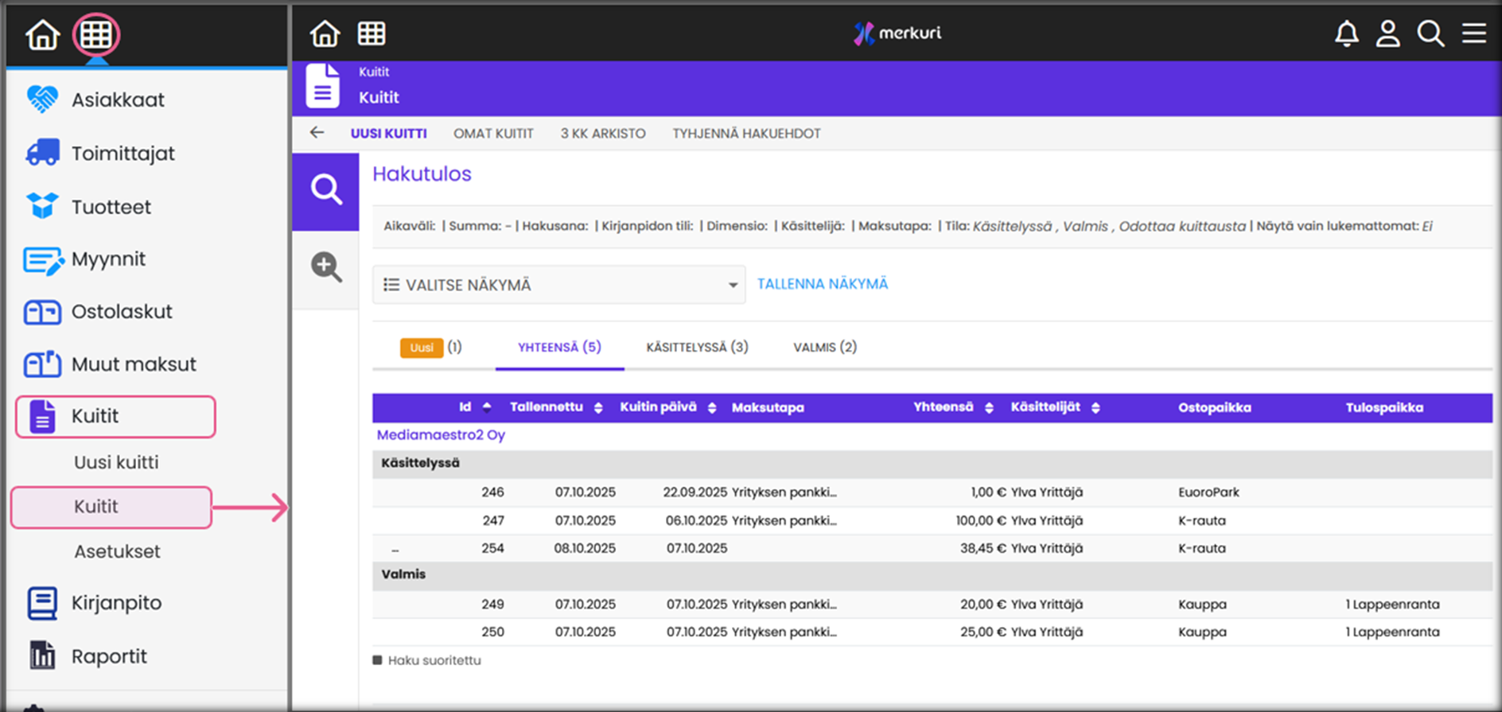Go back with the left arrow
This screenshot has height=712, width=1502.
pyautogui.click(x=317, y=133)
